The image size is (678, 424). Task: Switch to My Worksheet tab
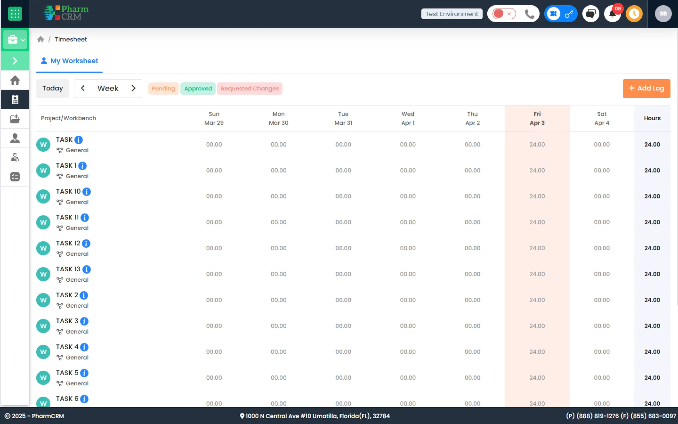click(69, 61)
